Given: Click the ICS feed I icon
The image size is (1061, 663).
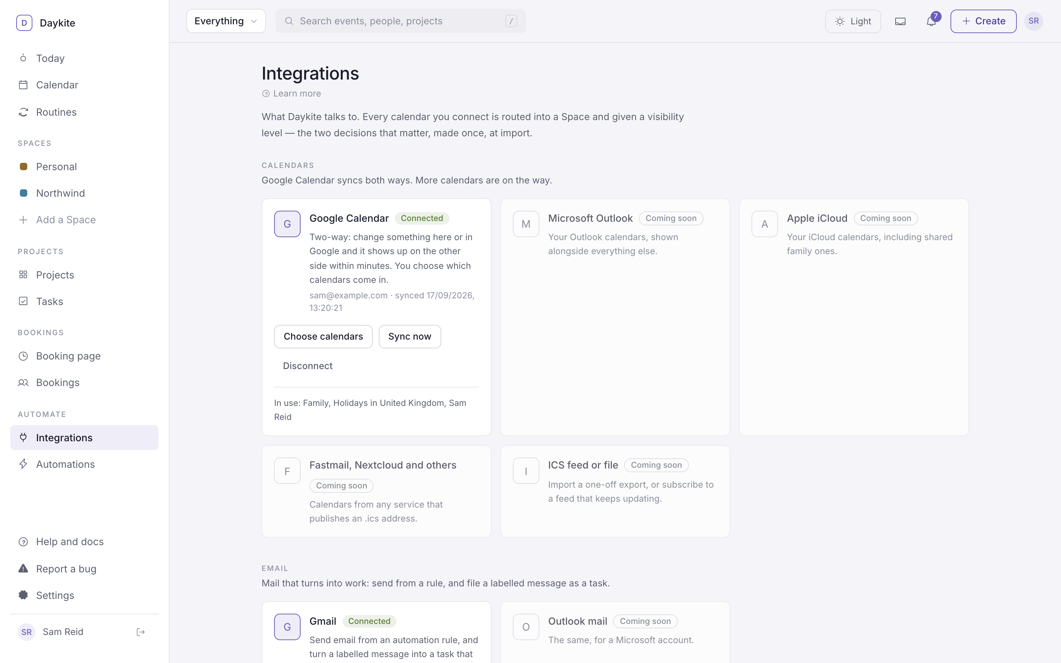Looking at the screenshot, I should [x=526, y=471].
